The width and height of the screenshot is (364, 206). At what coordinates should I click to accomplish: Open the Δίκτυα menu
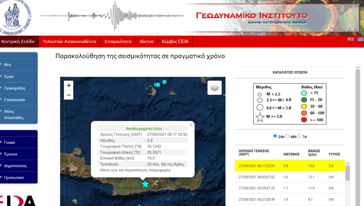[x=146, y=42]
